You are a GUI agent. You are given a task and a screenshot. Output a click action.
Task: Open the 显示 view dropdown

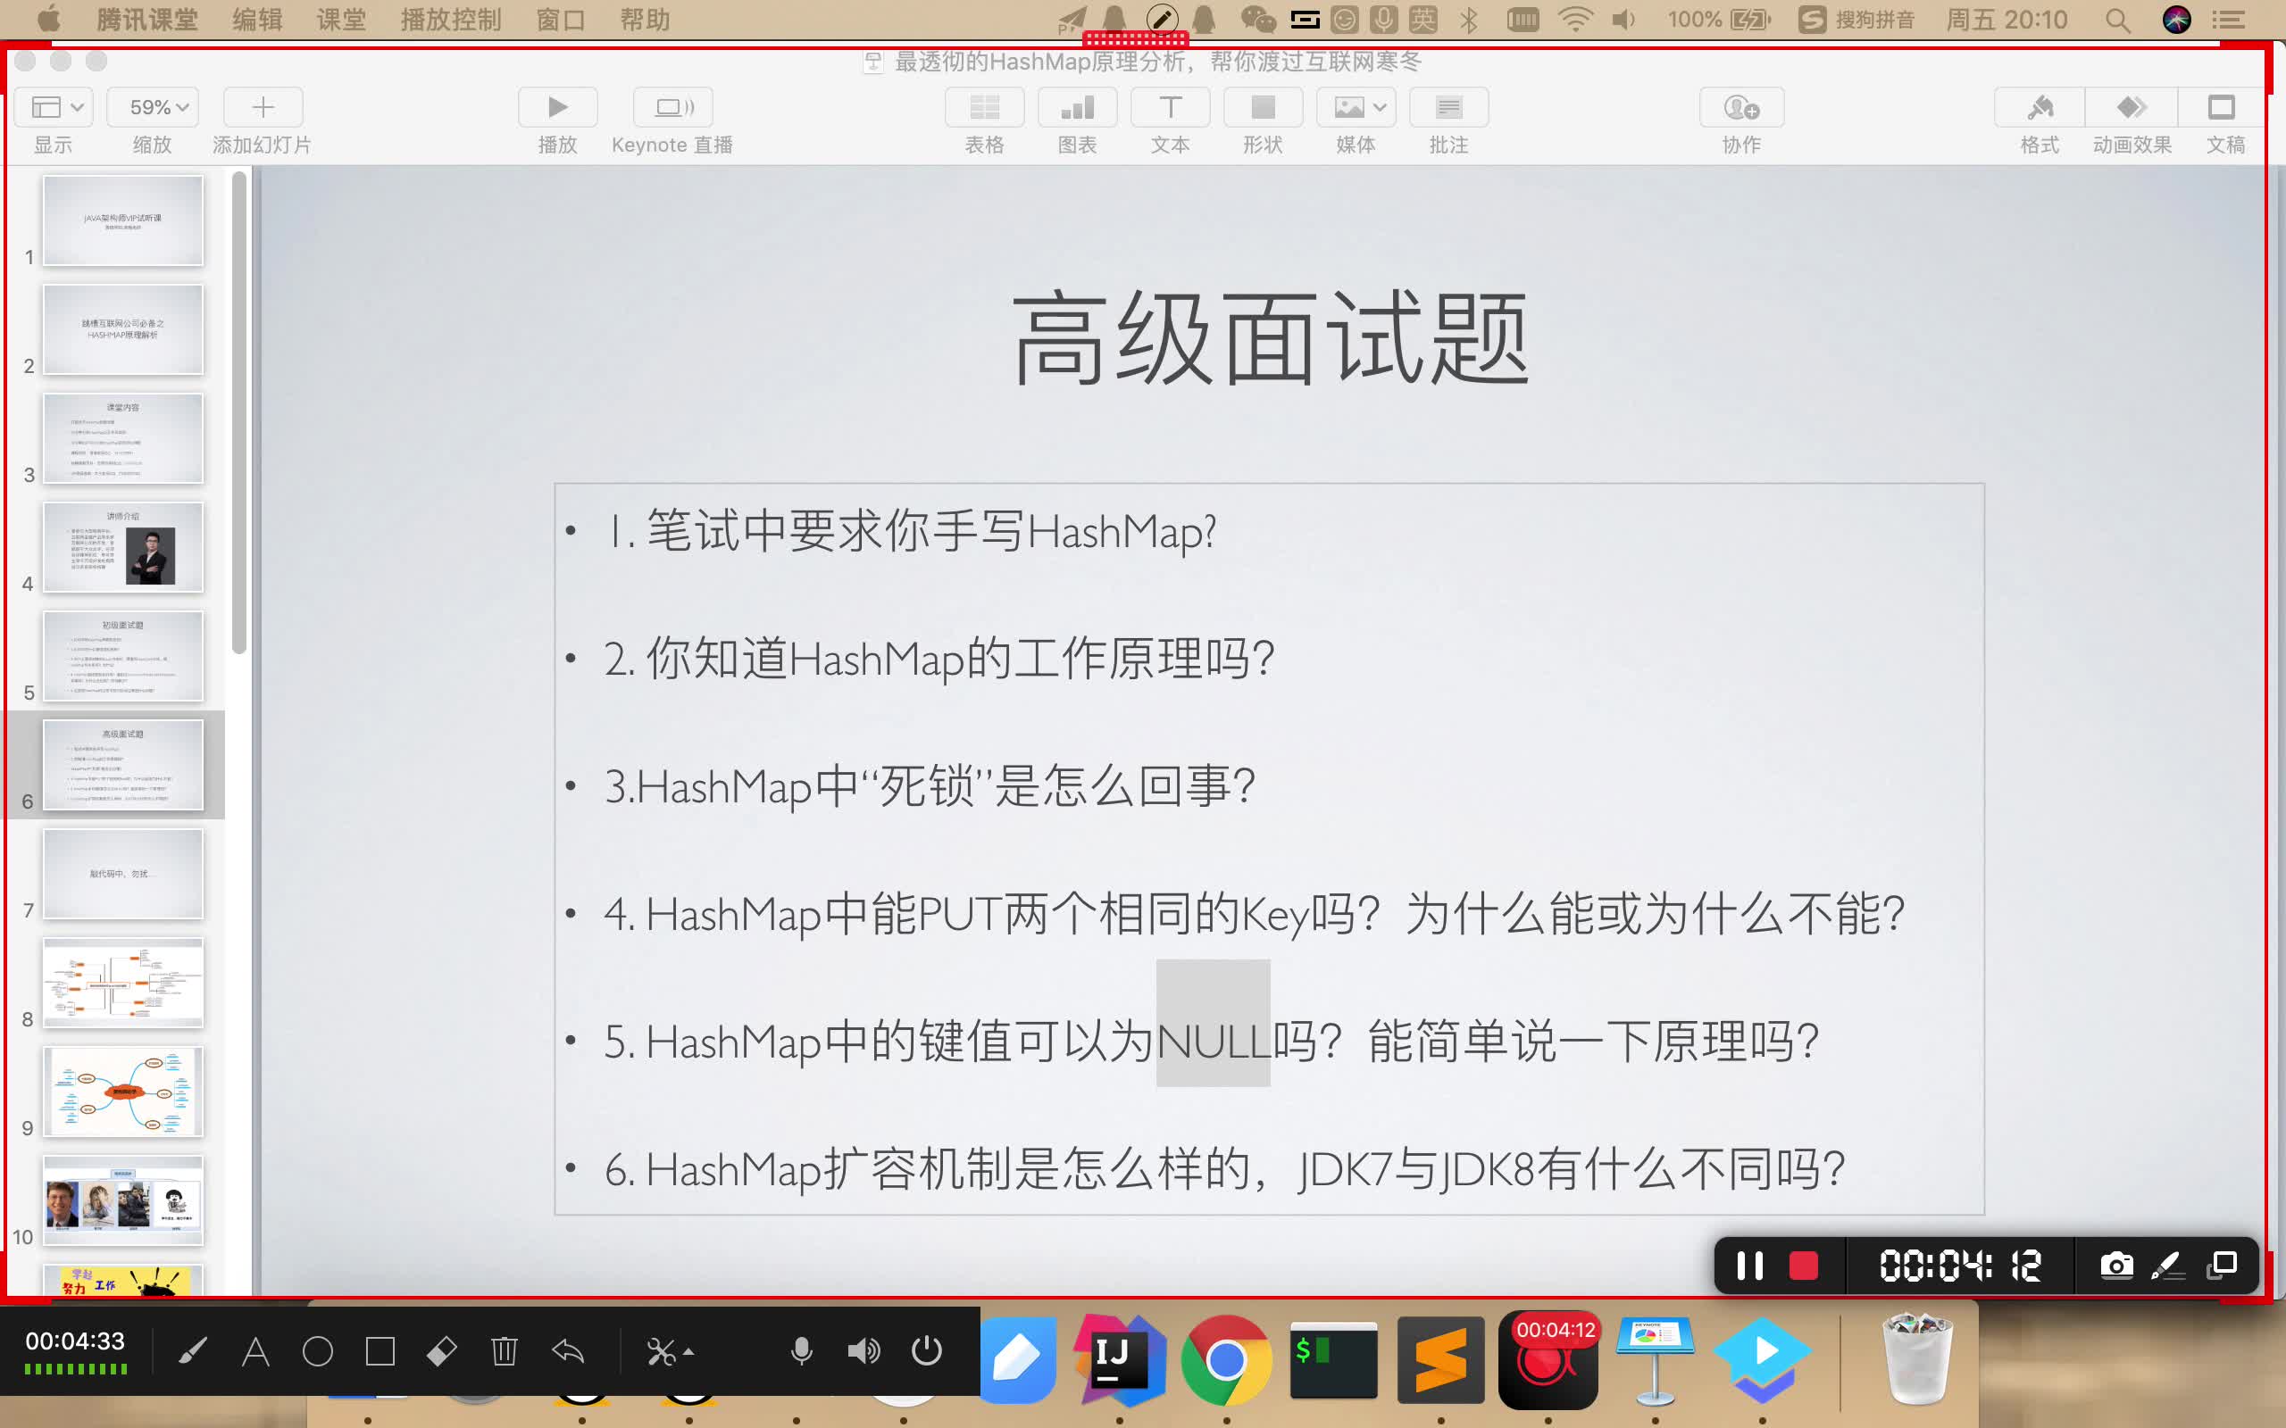point(54,108)
